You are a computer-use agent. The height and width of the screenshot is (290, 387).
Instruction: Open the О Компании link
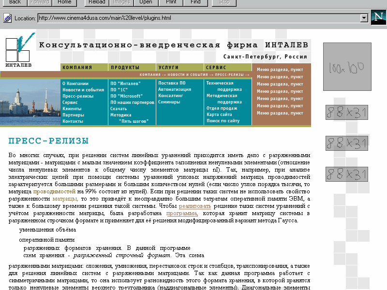[75, 83]
